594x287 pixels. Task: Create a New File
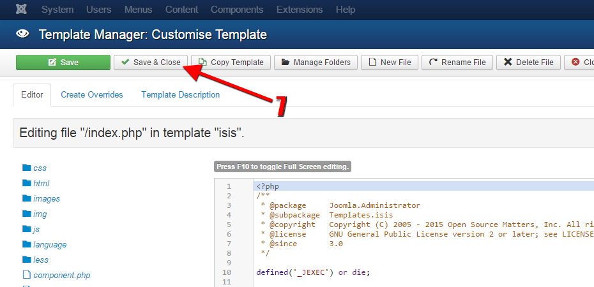click(390, 63)
